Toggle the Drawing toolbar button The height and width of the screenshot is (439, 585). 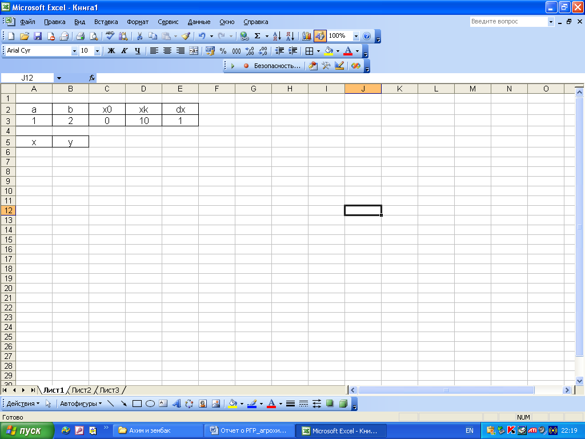[x=320, y=36]
